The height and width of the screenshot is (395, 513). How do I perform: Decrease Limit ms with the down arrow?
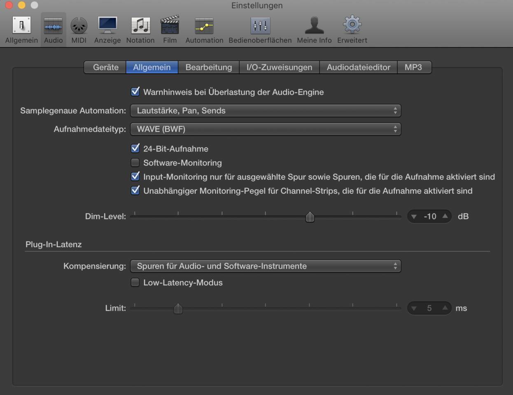[414, 308]
